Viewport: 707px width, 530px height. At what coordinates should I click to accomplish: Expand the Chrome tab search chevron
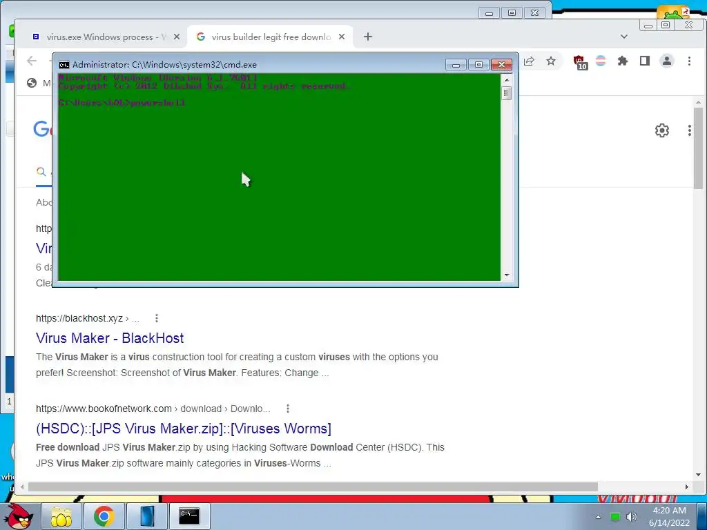624,37
